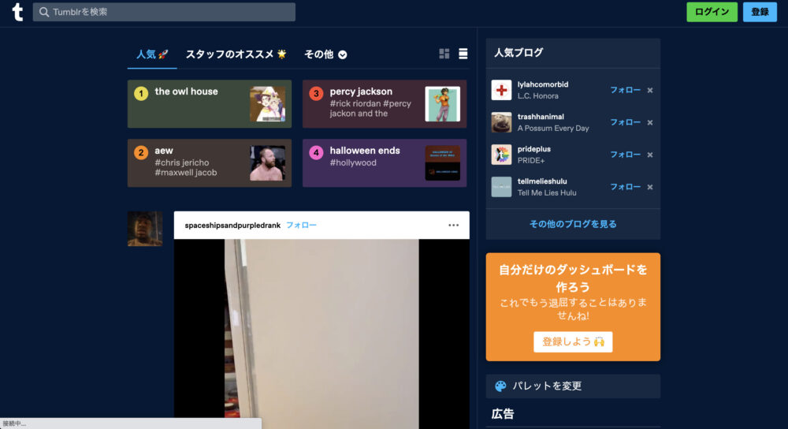Viewport: 788px width, 429px height.
Task: Open tellmelieshulu avatar
Action: 501,187
